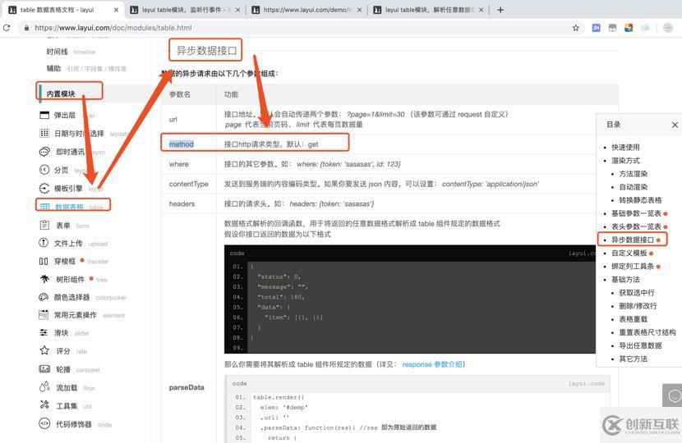Viewport: 682px width, 443px height.
Task: Jump to 其它方法 in contents
Action: point(634,359)
